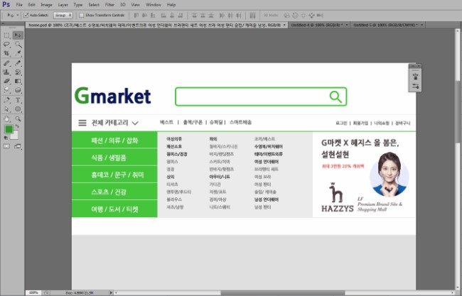Open the Window menu
462x296 pixels.
click(x=154, y=5)
